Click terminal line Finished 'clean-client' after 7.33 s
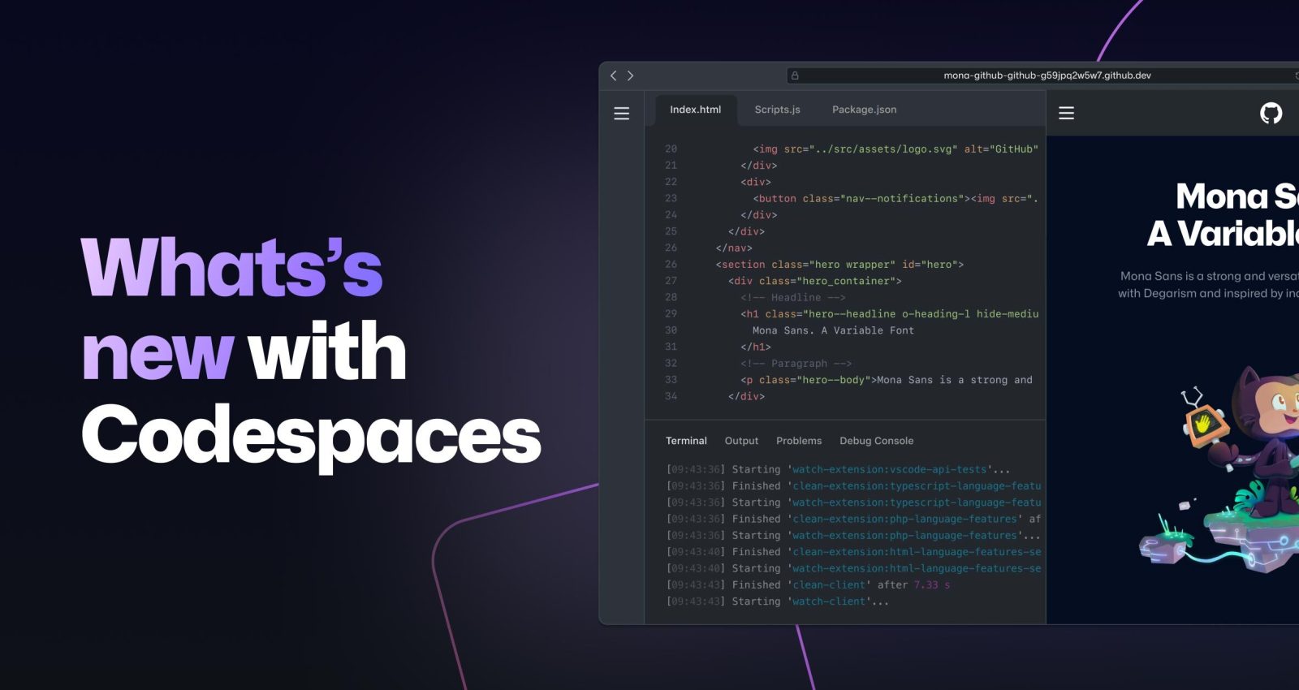This screenshot has width=1299, height=690. tap(809, 585)
